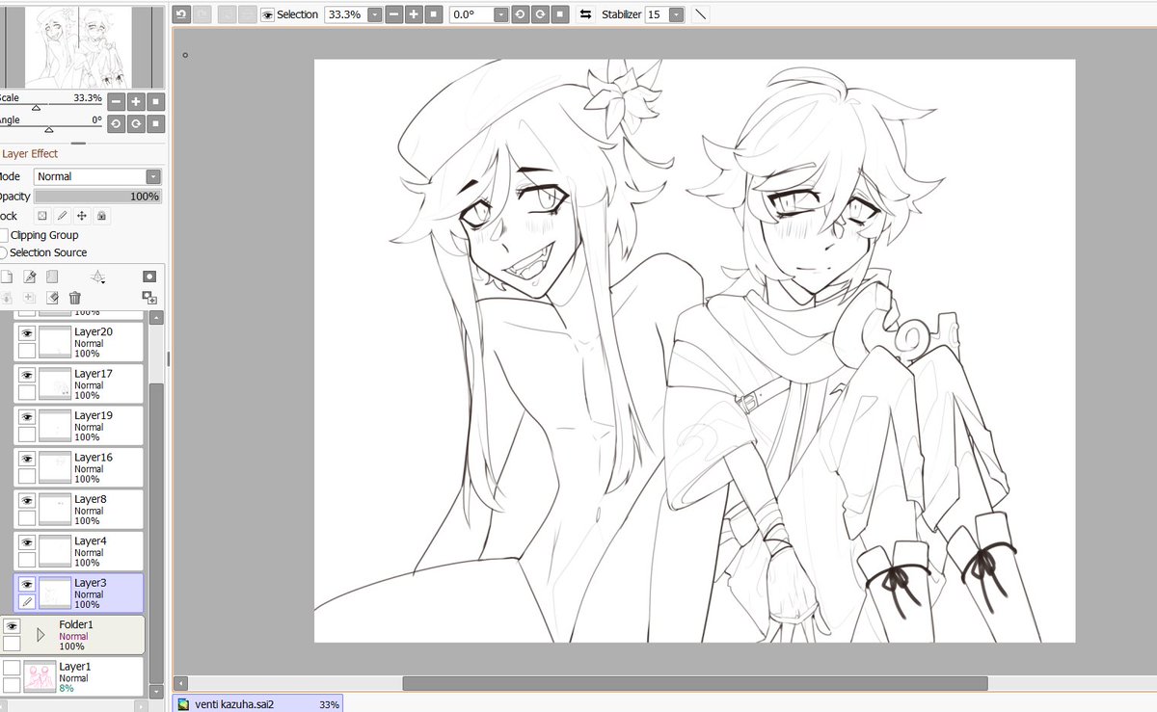Enable the Clipping Group checkbox

click(4, 235)
